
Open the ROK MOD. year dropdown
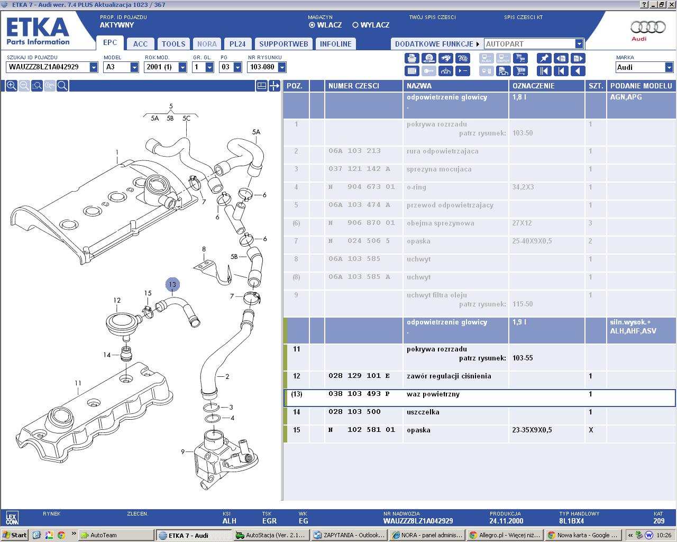tap(182, 67)
